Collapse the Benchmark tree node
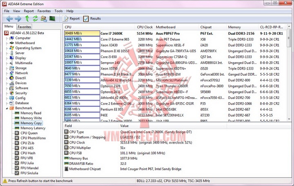 (x=7, y=108)
